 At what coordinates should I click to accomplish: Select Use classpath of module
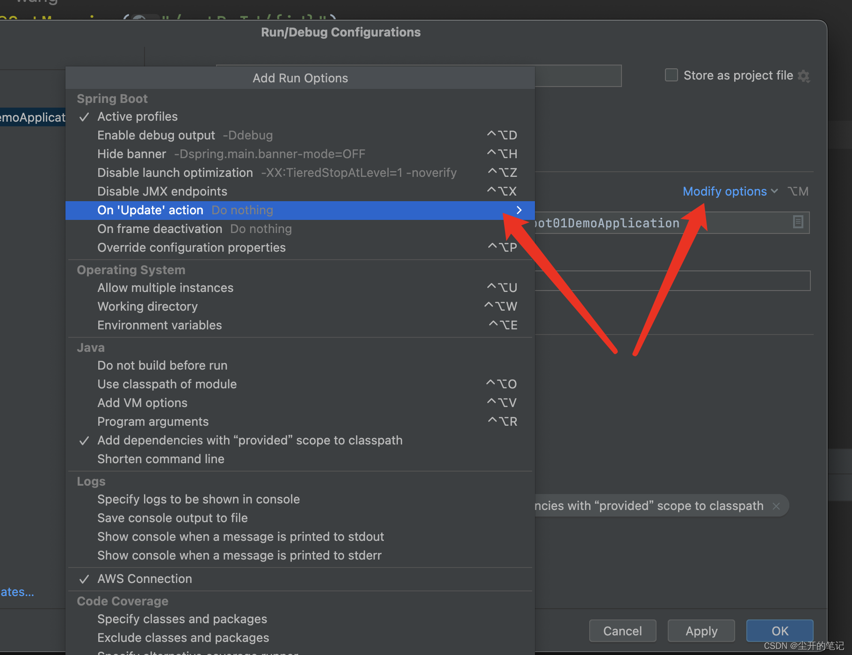(x=300, y=384)
